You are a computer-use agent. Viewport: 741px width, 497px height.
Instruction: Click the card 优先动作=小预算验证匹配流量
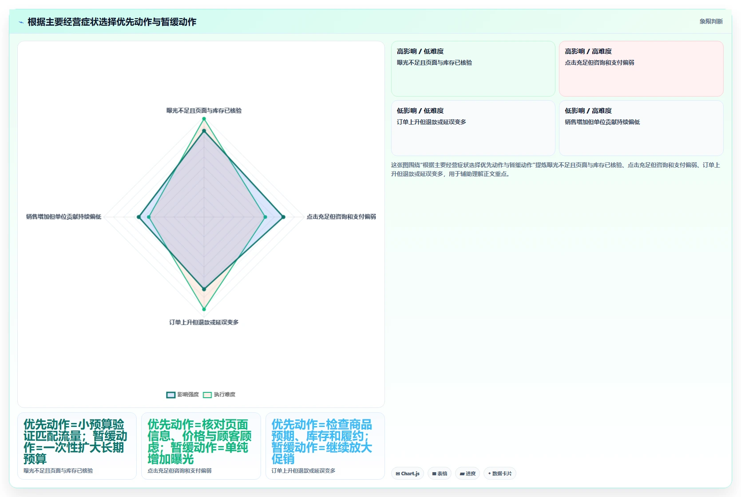[77, 446]
